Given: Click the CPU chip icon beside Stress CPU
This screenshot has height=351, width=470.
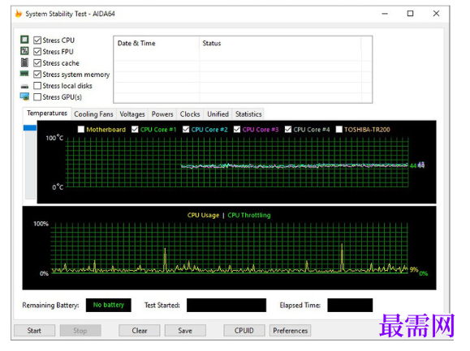Looking at the screenshot, I should (x=24, y=40).
